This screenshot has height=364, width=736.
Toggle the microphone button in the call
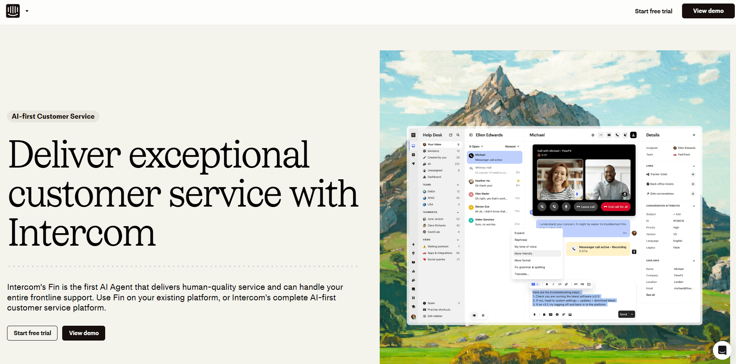pos(566,207)
